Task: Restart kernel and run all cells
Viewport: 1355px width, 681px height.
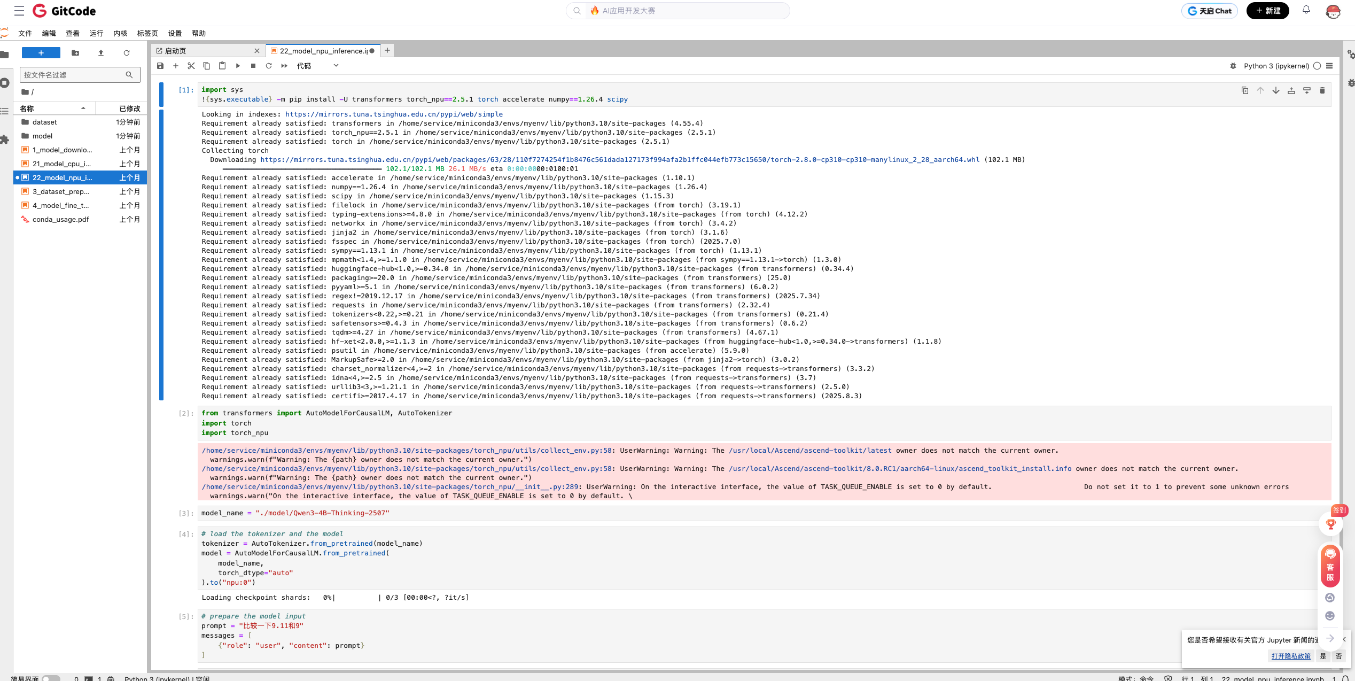Action: [284, 66]
